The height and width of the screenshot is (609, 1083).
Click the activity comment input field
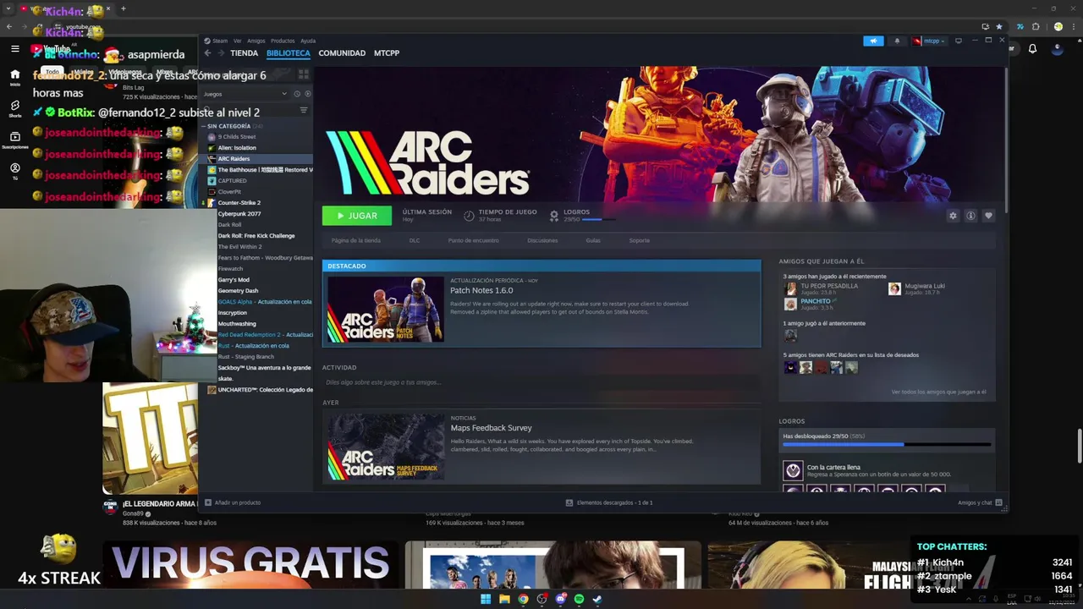pyautogui.click(x=541, y=382)
